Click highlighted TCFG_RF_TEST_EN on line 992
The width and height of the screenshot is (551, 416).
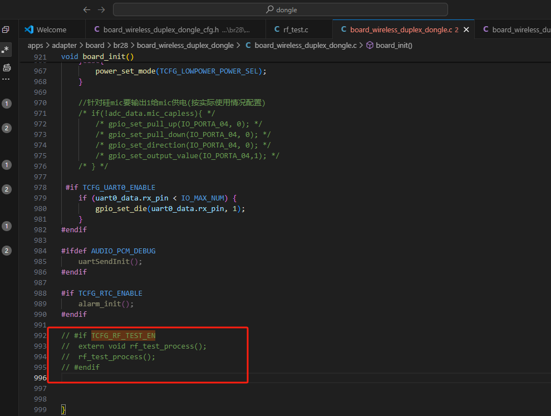(124, 335)
